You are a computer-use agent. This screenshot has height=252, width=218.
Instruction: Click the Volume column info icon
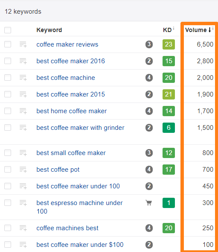click(213, 28)
